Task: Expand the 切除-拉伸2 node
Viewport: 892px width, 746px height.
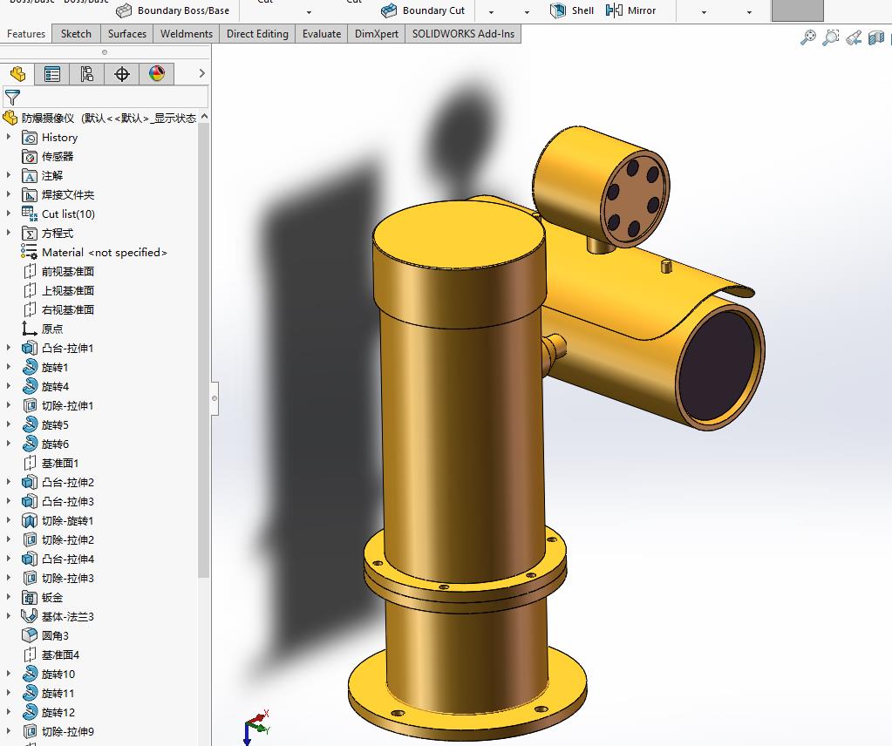Action: point(9,539)
